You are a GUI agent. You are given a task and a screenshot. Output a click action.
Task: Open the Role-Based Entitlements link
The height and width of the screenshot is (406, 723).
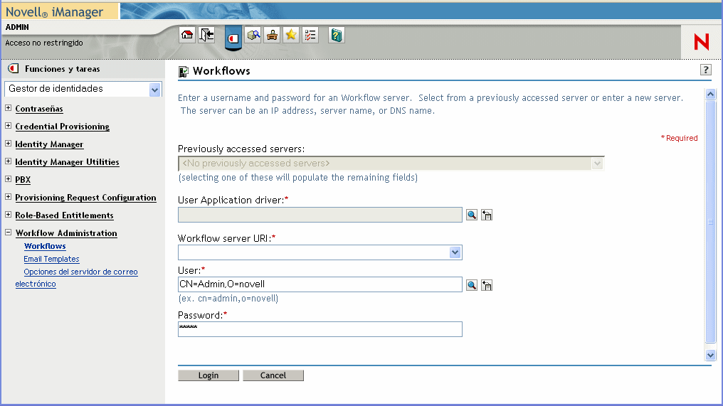click(x=64, y=215)
